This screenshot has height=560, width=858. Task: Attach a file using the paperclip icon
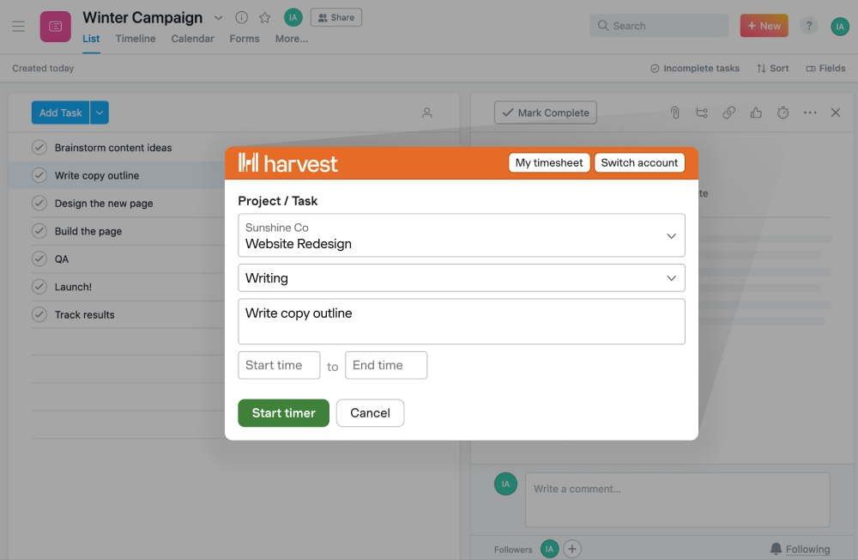coord(674,113)
